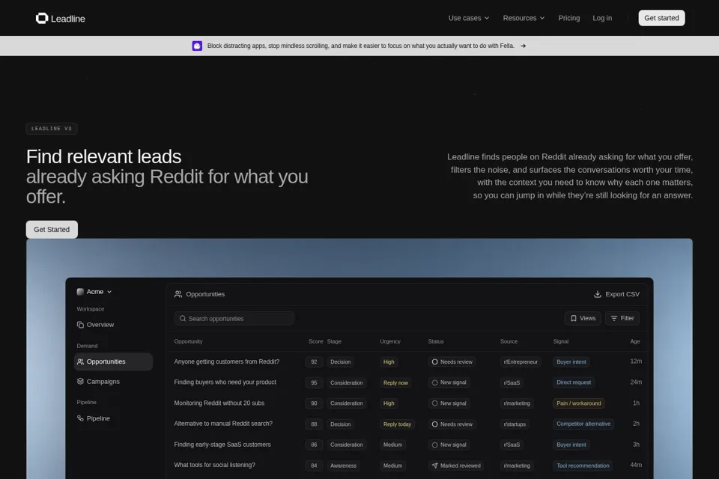Open the Use cases dropdown menu
This screenshot has width=719, height=479.
coord(469,18)
